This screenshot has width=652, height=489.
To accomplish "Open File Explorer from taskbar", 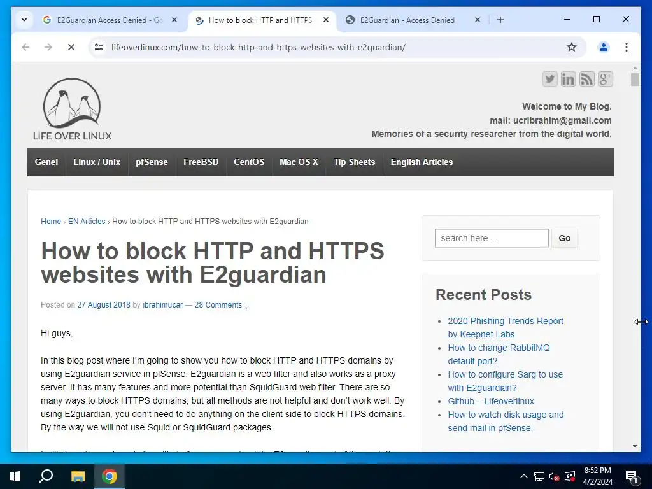I will (x=78, y=476).
